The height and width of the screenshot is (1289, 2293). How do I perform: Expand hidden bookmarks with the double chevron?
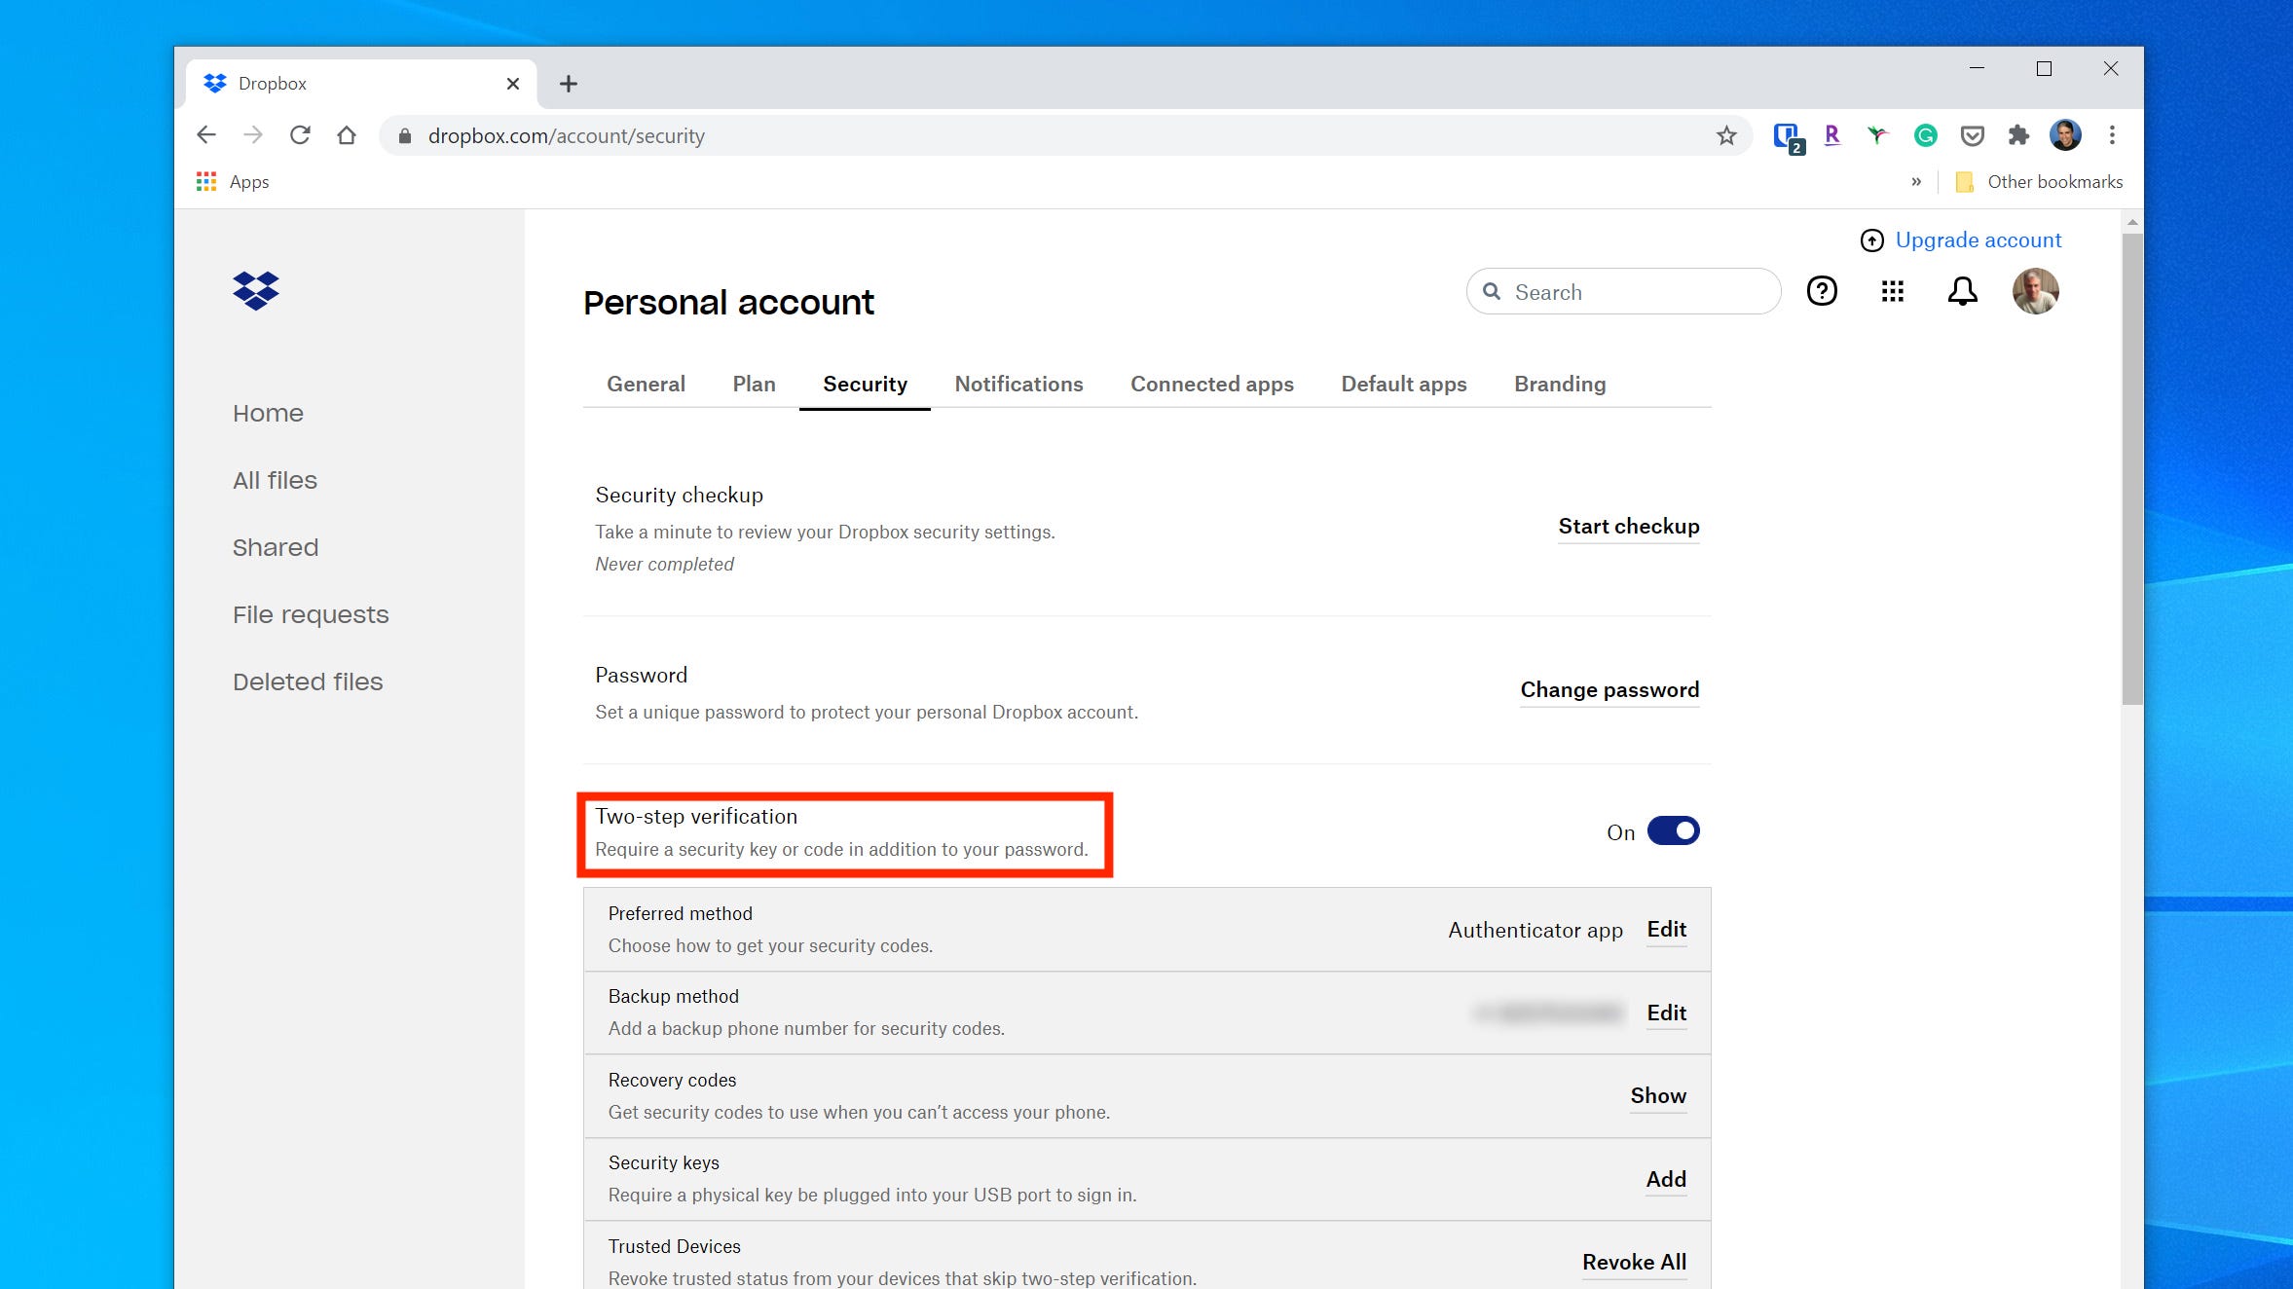pyautogui.click(x=1916, y=182)
